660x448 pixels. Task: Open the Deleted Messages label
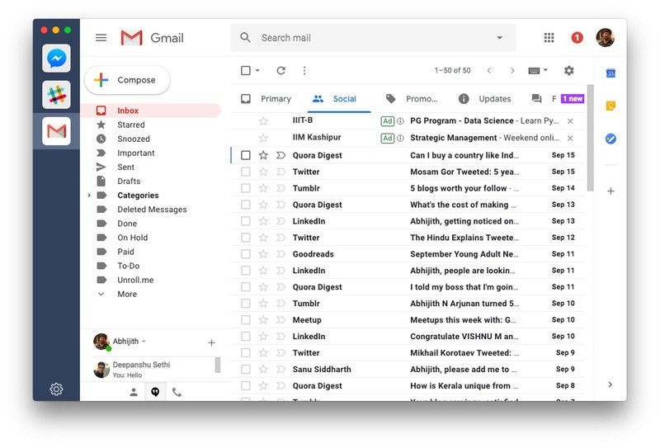click(x=151, y=210)
